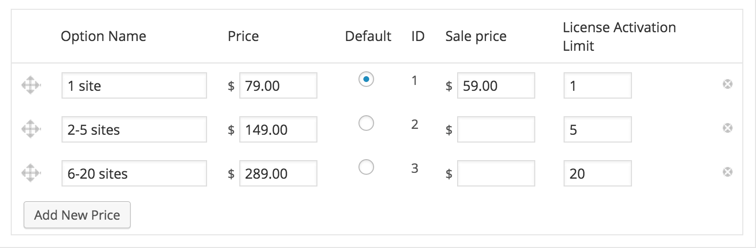Screen dimensions: 756x248
Task: Click the price field showing 79.00
Action: [278, 86]
